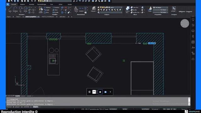
Task: Click the Echelle tool
Action: click(56, 13)
